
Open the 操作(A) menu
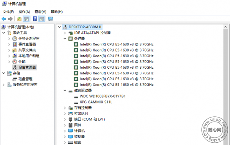[x=24, y=12]
